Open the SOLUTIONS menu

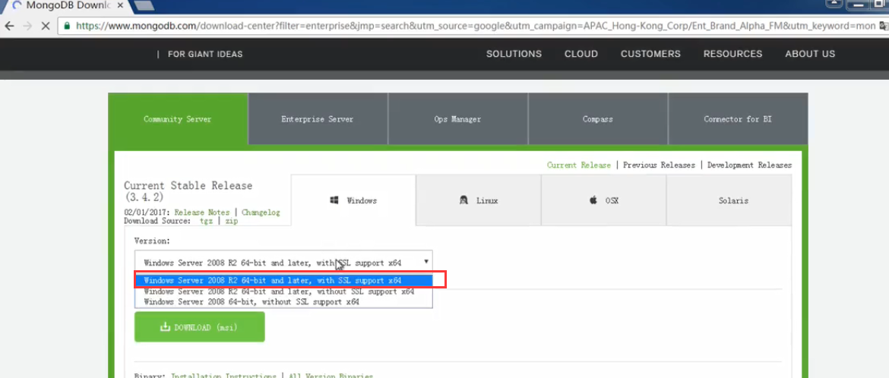514,54
